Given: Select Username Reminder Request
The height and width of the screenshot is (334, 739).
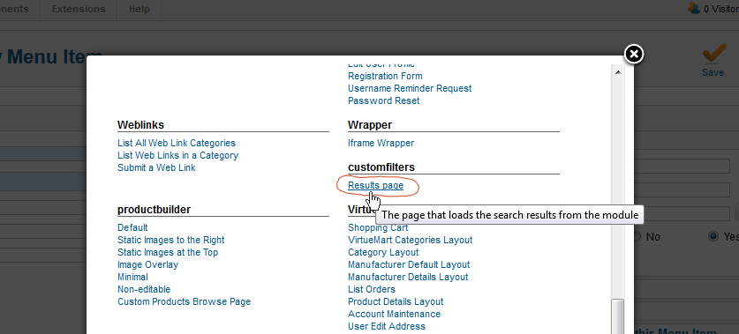Looking at the screenshot, I should (x=410, y=88).
